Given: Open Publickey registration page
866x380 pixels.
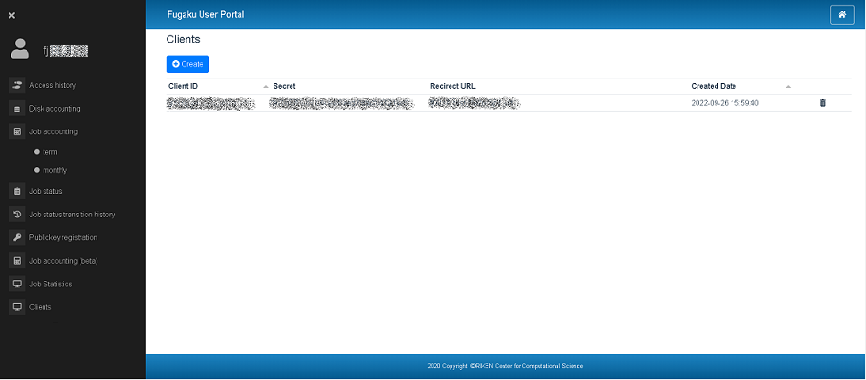Looking at the screenshot, I should tap(62, 237).
